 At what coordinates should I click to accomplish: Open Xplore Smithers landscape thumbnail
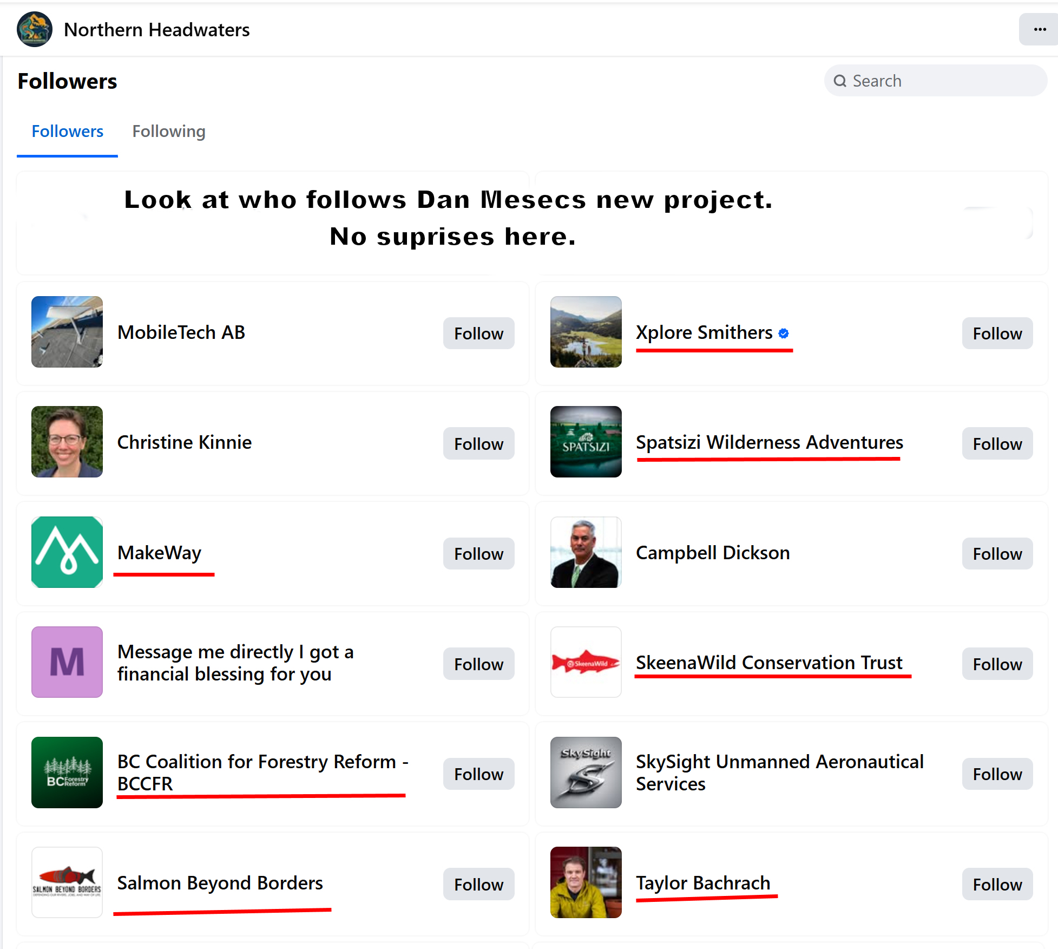pyautogui.click(x=586, y=332)
